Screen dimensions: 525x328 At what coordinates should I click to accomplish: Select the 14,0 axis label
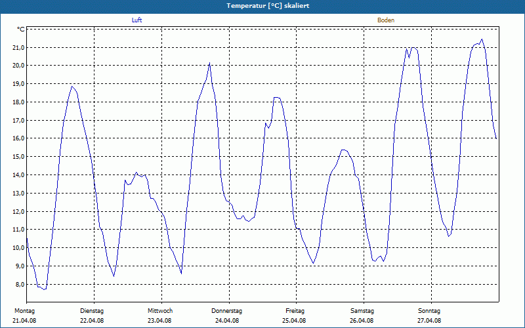click(19, 175)
